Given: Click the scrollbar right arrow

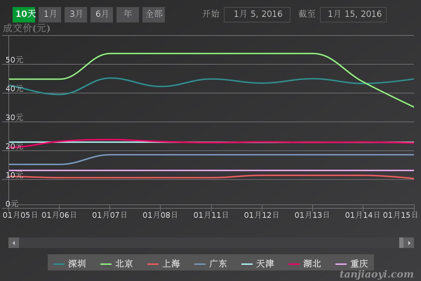Looking at the screenshot, I should (409, 243).
